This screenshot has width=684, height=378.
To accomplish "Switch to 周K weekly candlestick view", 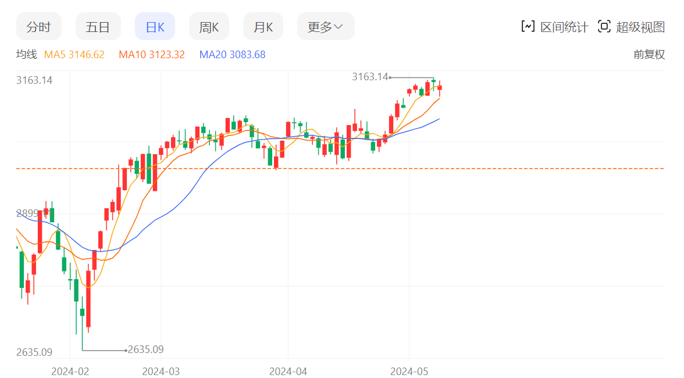I will (x=209, y=27).
